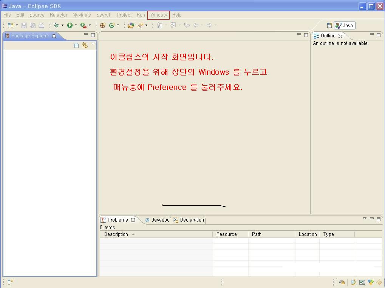Click the Back navigation arrow icon
The image size is (385, 288).
click(x=196, y=25)
